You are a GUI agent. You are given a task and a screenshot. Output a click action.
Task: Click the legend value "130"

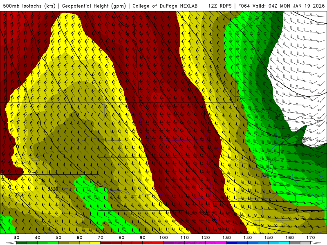pyautogui.click(x=226, y=238)
